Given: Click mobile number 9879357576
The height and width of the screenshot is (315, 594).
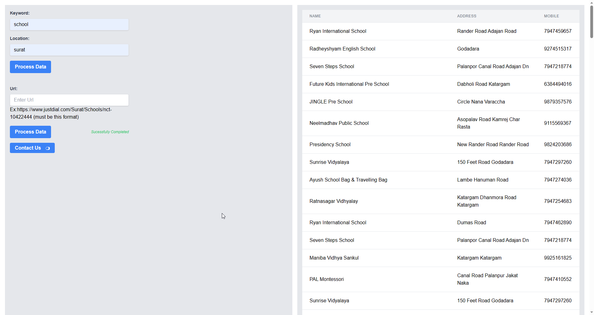Looking at the screenshot, I should point(558,102).
